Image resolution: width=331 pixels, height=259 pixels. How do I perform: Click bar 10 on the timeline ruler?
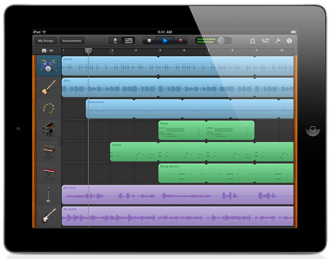[281, 50]
